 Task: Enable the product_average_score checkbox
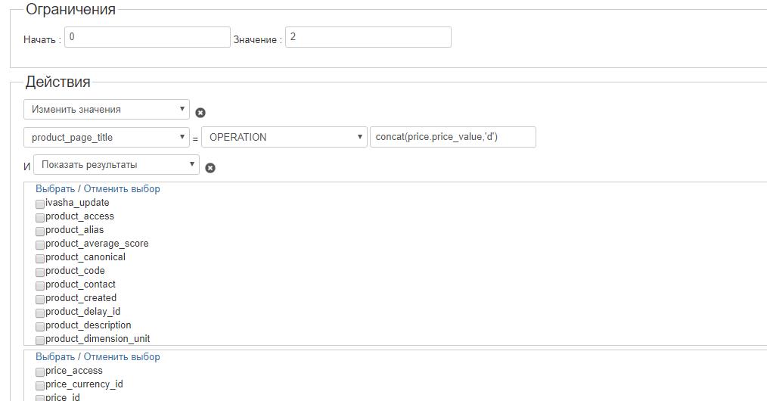pos(40,245)
